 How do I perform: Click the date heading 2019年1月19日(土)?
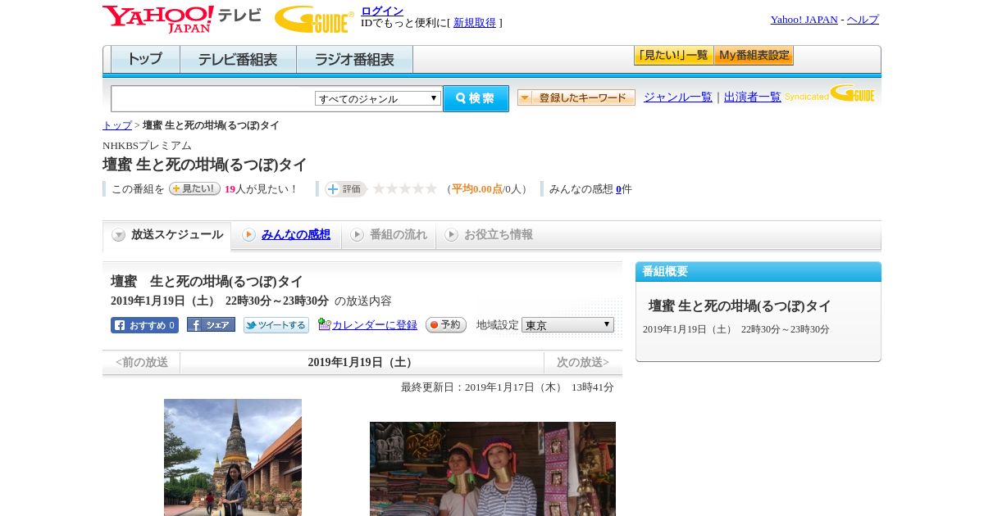point(362,363)
